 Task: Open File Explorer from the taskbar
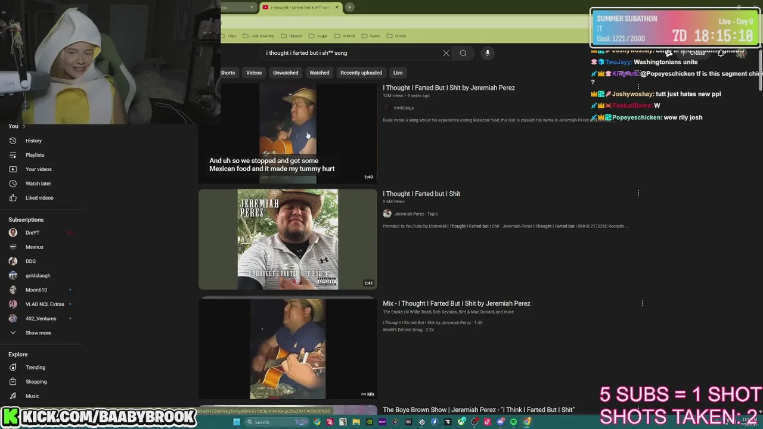tap(356, 422)
